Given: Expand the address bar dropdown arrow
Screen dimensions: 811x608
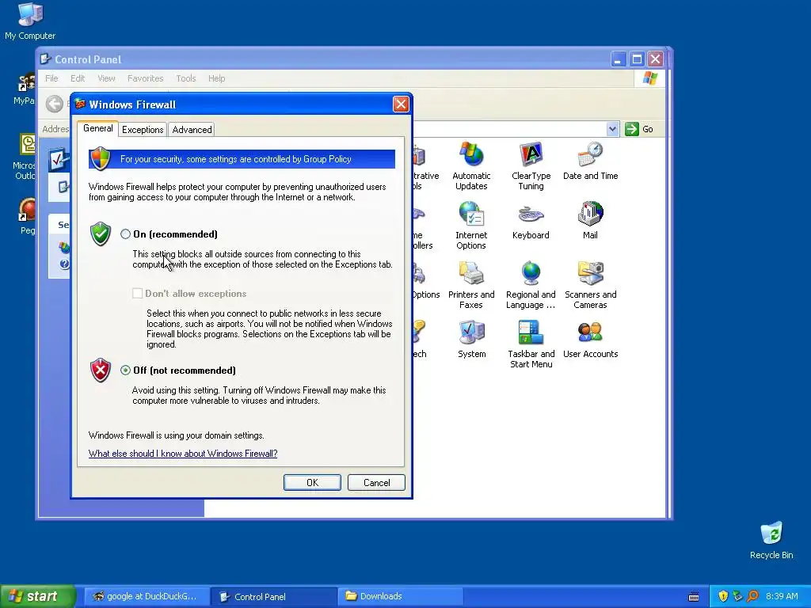Looking at the screenshot, I should pos(612,129).
